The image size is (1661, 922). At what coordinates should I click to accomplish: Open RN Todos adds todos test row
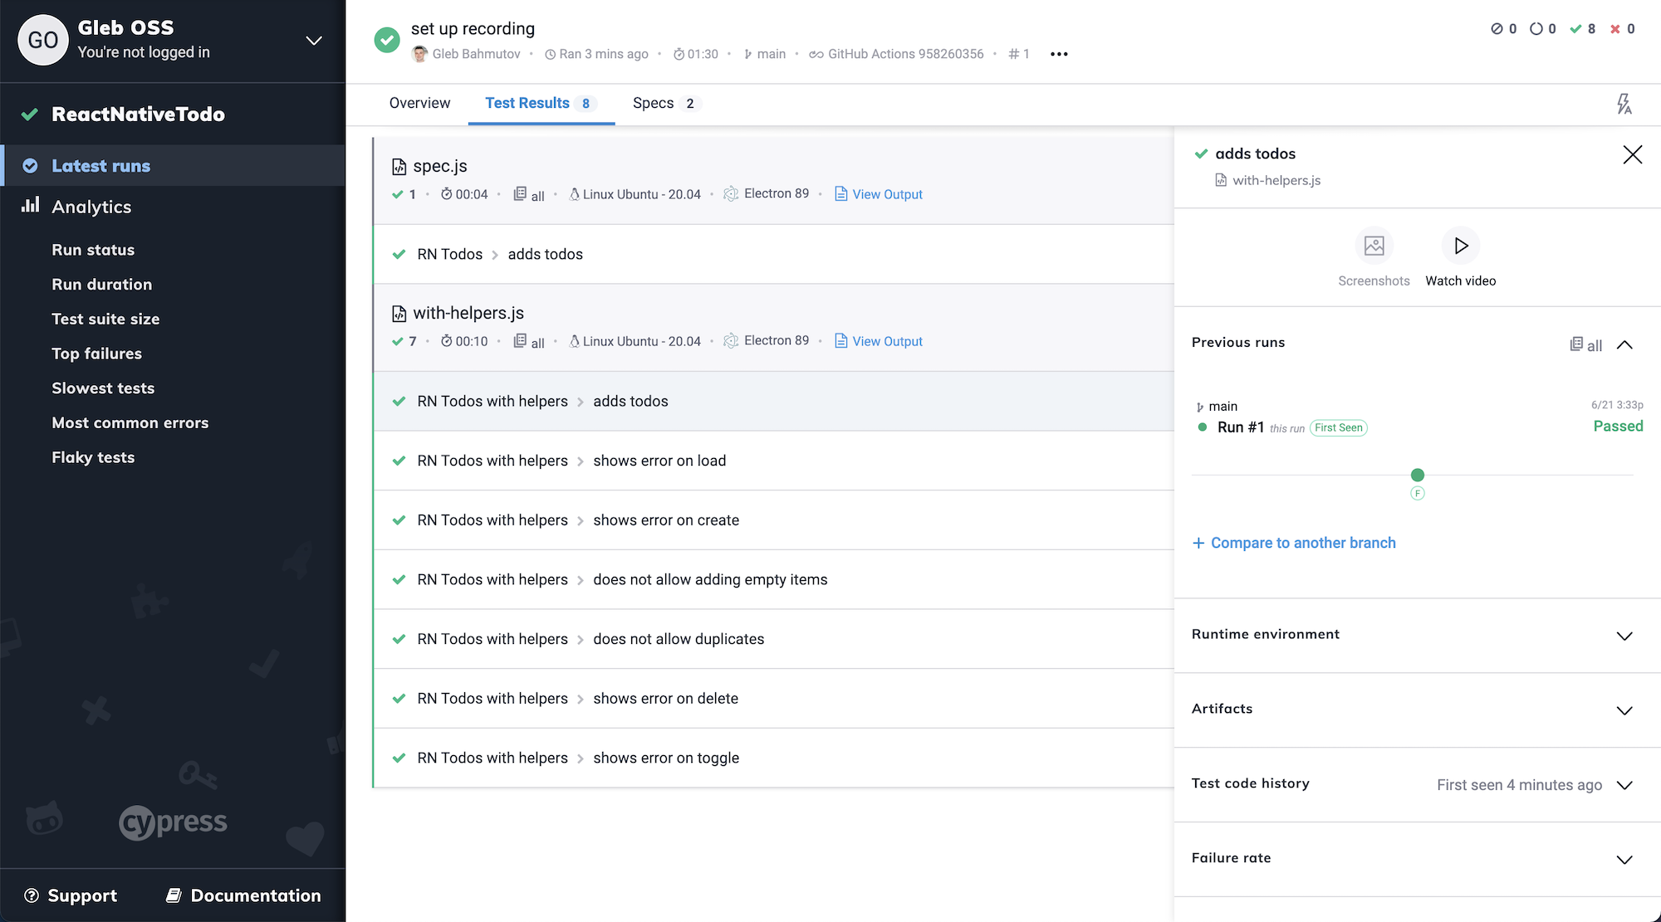[x=773, y=254]
